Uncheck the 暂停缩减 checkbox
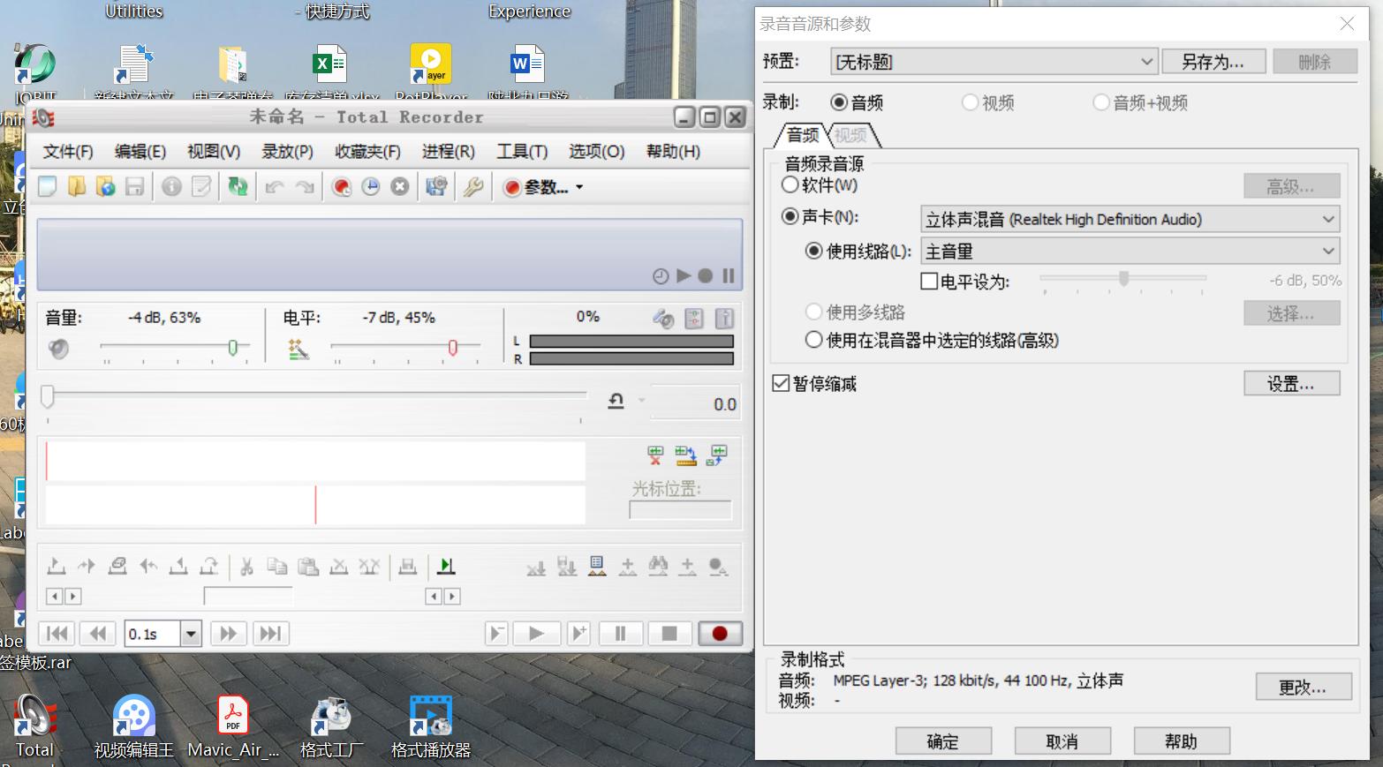 781,382
